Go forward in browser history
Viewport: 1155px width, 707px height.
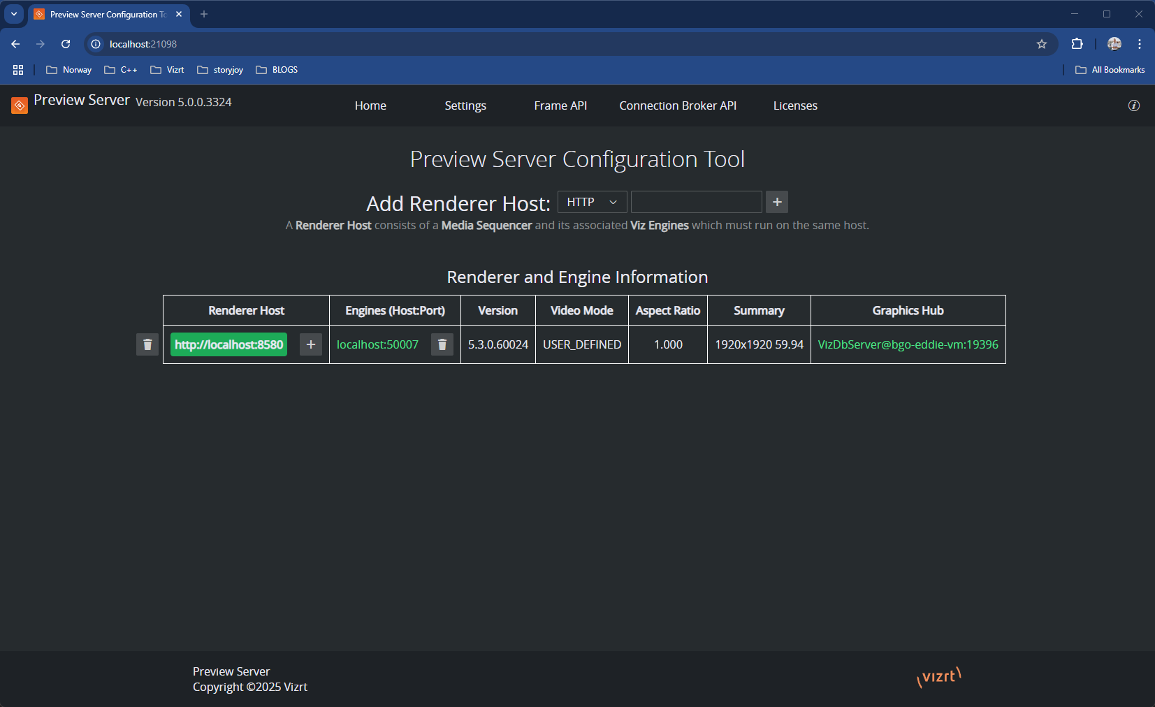click(41, 44)
